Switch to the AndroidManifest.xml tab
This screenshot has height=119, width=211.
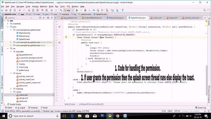[x=93, y=18]
